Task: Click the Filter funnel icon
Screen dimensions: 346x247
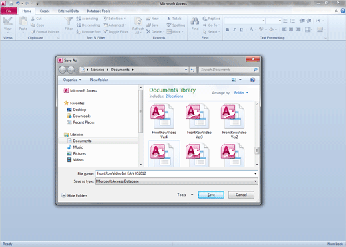Action: click(x=69, y=21)
